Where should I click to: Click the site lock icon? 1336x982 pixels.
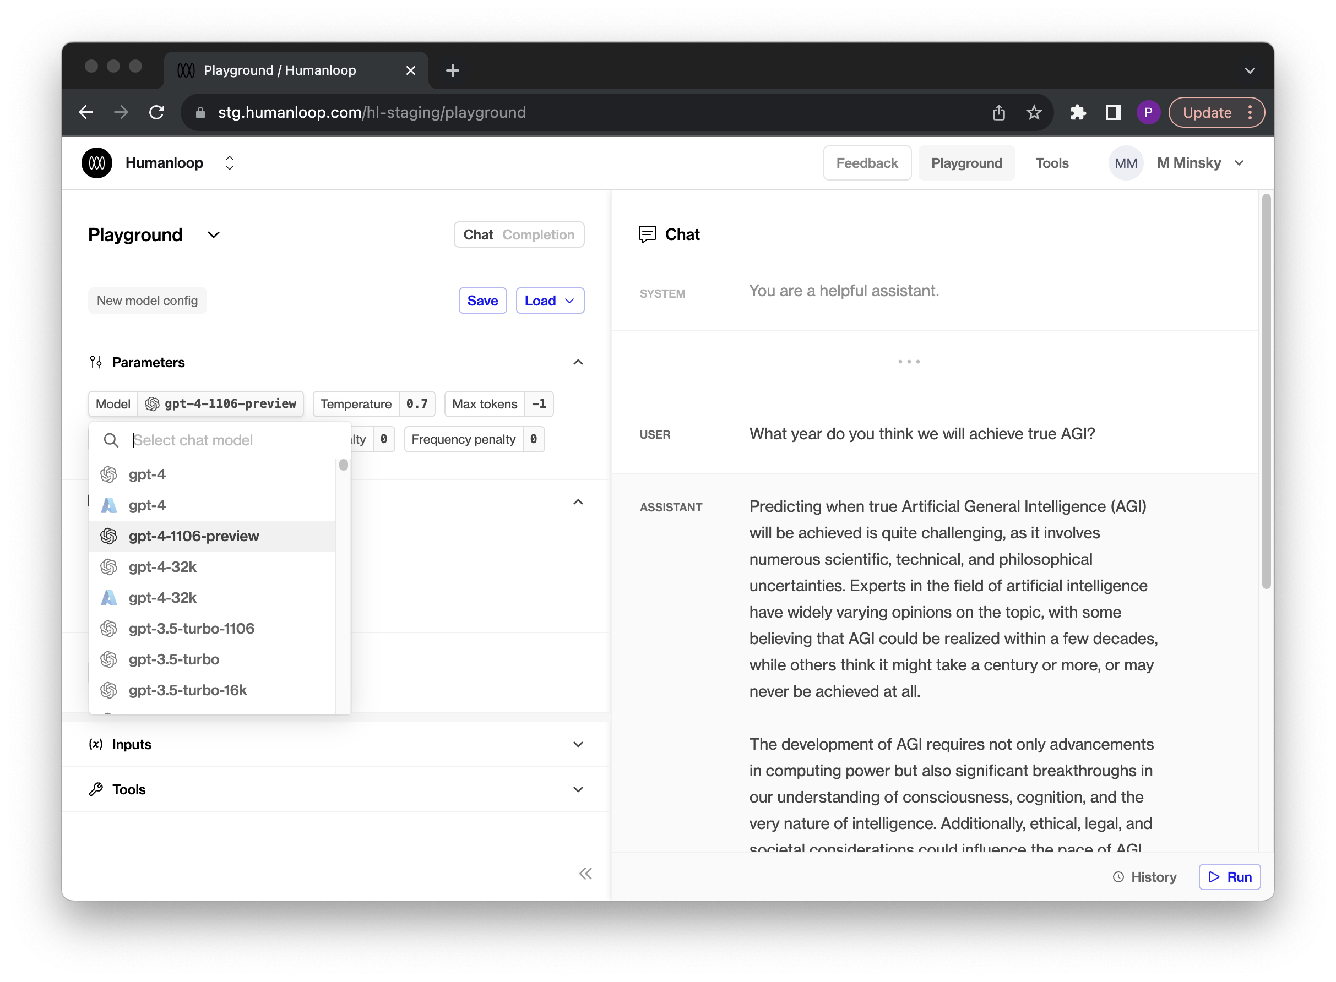pos(200,112)
